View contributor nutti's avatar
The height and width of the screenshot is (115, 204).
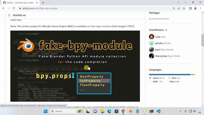[x=151, y=37]
